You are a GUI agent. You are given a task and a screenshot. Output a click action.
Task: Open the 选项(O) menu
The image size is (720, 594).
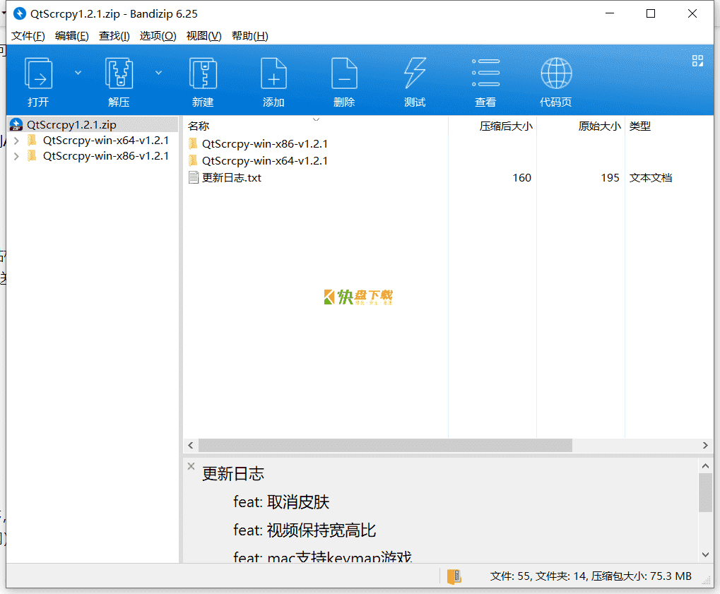point(158,36)
